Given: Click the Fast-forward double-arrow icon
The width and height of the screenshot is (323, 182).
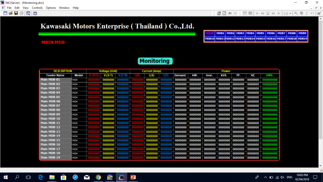Looking at the screenshot, I should click(x=273, y=13).
